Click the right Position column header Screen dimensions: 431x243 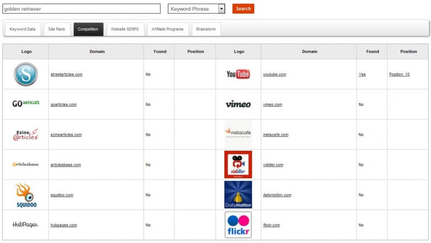coord(408,51)
